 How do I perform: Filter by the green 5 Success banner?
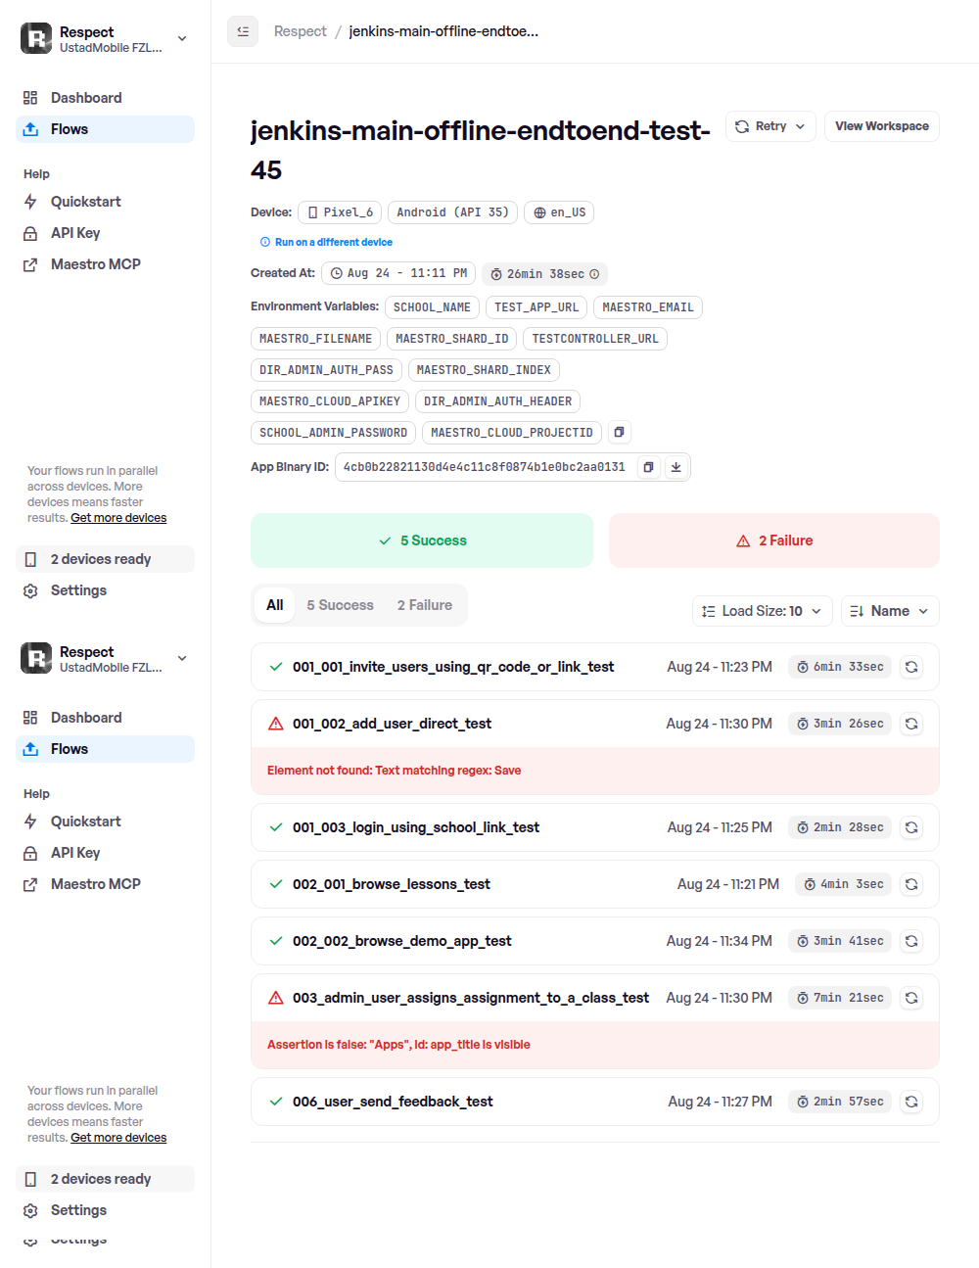(x=422, y=540)
